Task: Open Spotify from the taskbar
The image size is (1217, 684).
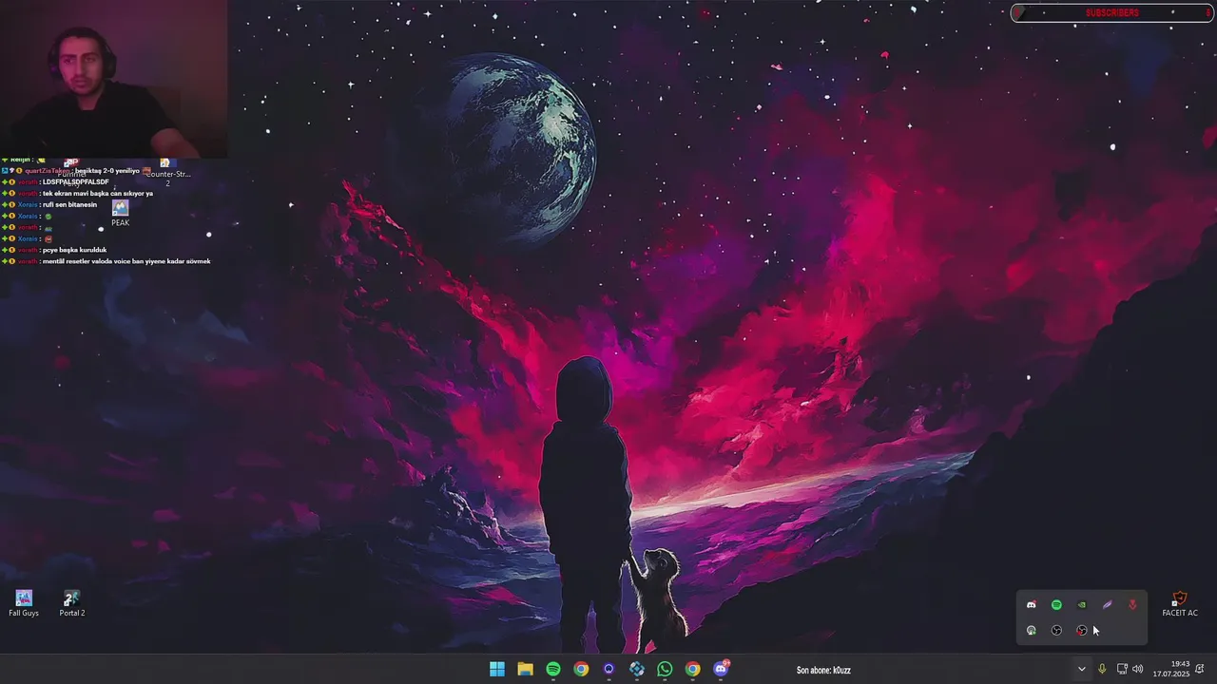Action: pyautogui.click(x=553, y=669)
